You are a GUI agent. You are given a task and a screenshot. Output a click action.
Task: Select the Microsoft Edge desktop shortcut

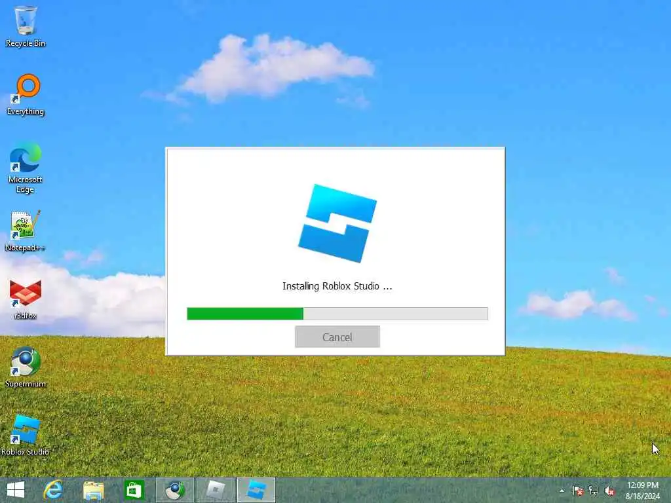(x=26, y=168)
